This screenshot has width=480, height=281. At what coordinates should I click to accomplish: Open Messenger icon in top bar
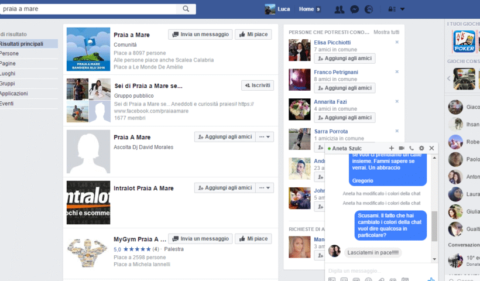354,9
